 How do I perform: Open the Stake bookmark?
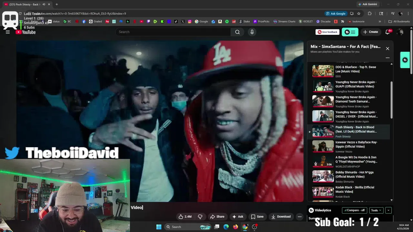(x=244, y=22)
